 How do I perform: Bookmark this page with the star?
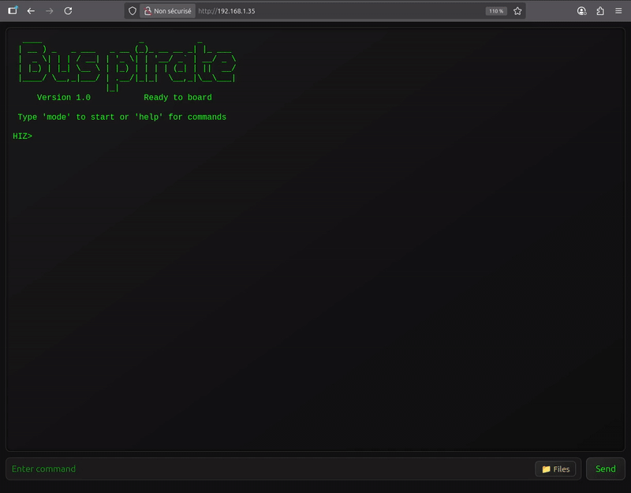point(517,11)
